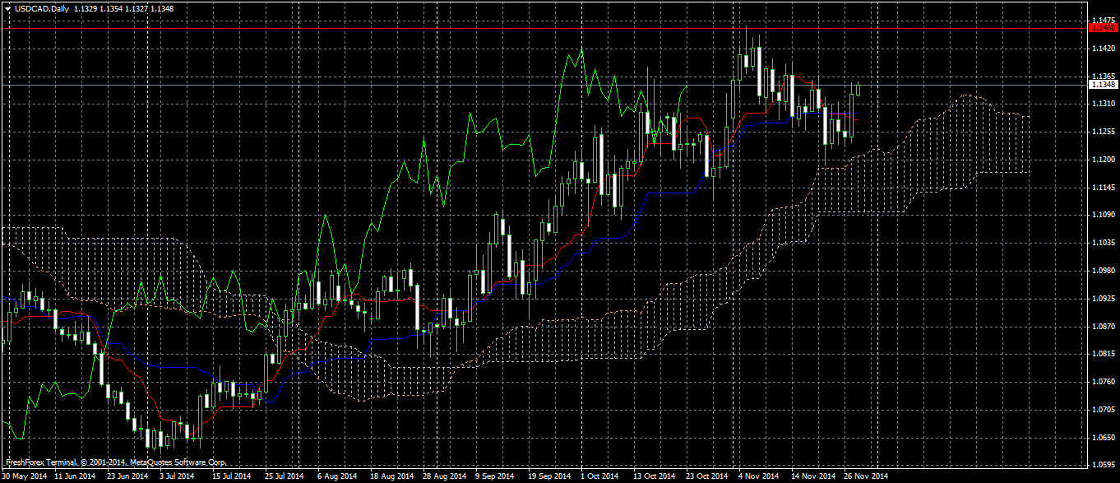Click the 1.1200 price axis label
Image resolution: width=1120 pixels, height=483 pixels.
pyautogui.click(x=1103, y=159)
